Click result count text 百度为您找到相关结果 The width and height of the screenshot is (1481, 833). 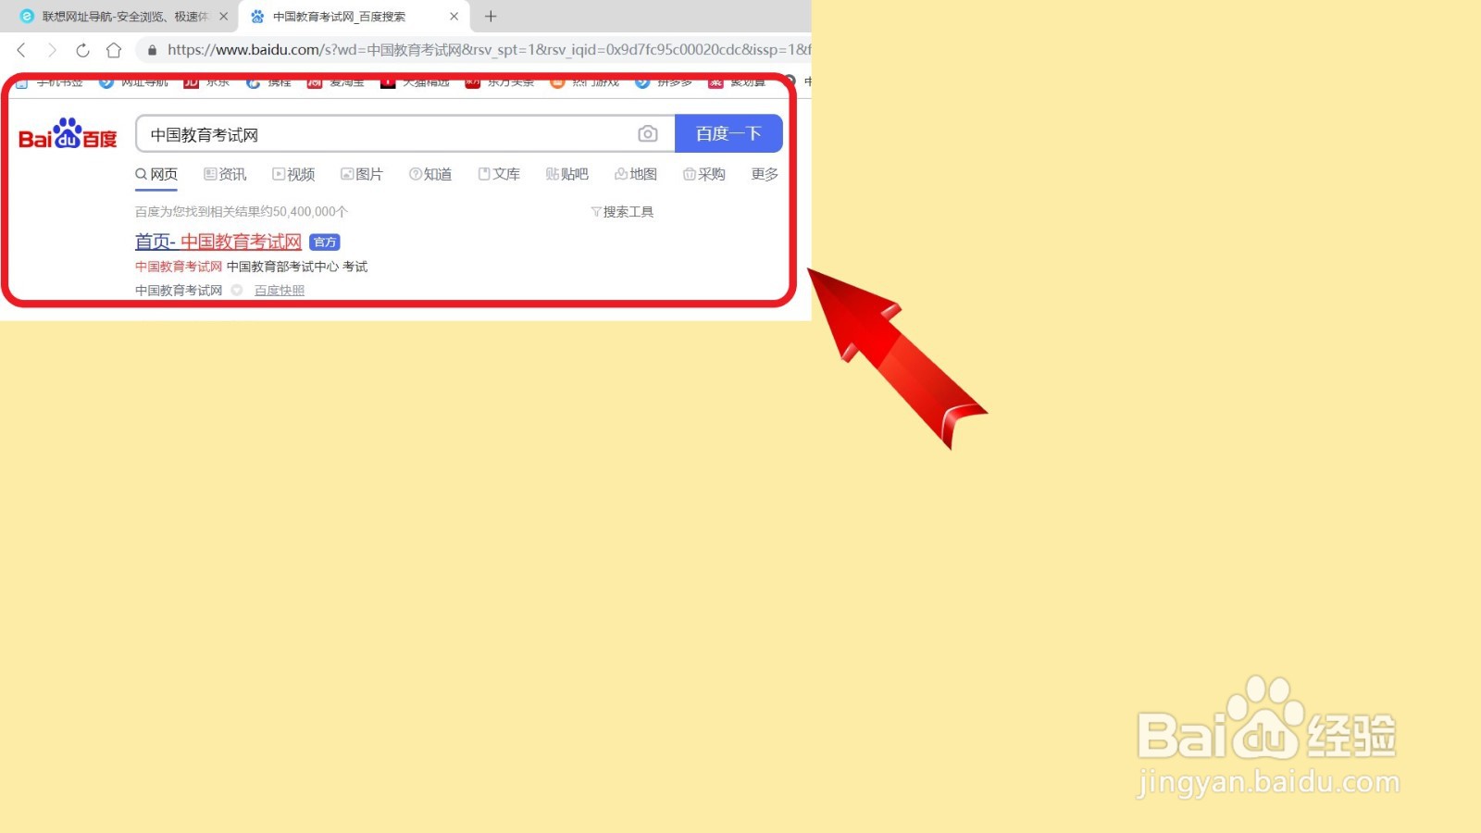242,212
